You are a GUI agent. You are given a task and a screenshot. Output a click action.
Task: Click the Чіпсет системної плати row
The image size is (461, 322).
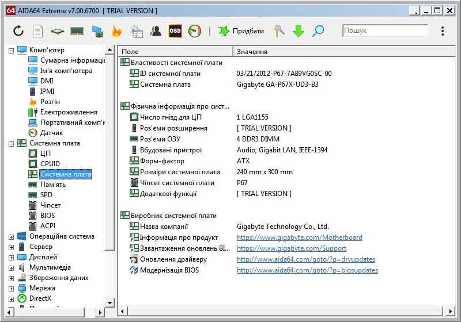pyautogui.click(x=287, y=183)
